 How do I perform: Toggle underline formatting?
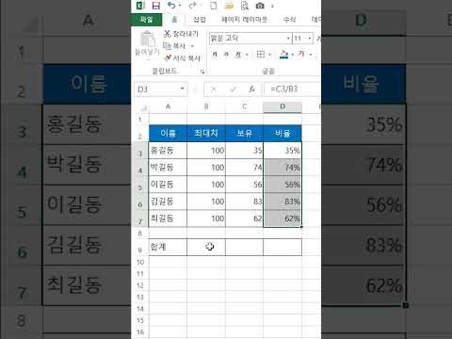pyautogui.click(x=238, y=55)
